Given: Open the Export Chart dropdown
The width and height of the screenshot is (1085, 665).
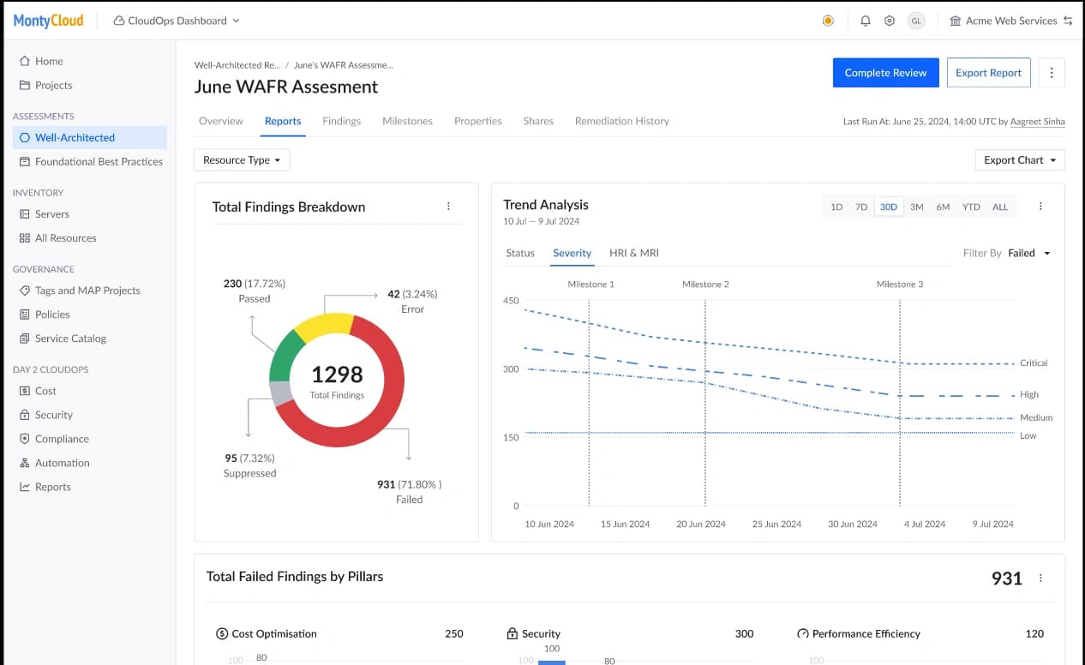Looking at the screenshot, I should pyautogui.click(x=1019, y=160).
